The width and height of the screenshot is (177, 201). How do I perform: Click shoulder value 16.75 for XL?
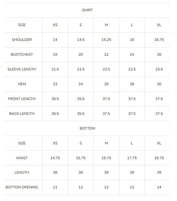click(x=159, y=40)
